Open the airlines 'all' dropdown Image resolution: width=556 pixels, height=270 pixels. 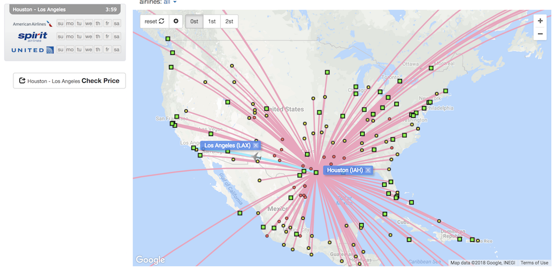coord(170,2)
